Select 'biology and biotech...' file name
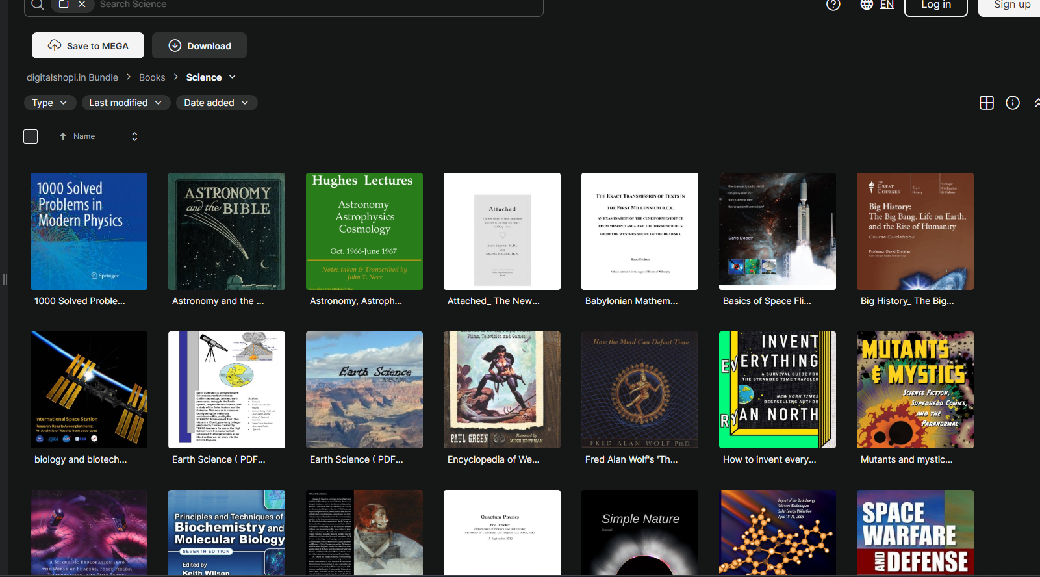 [81, 459]
